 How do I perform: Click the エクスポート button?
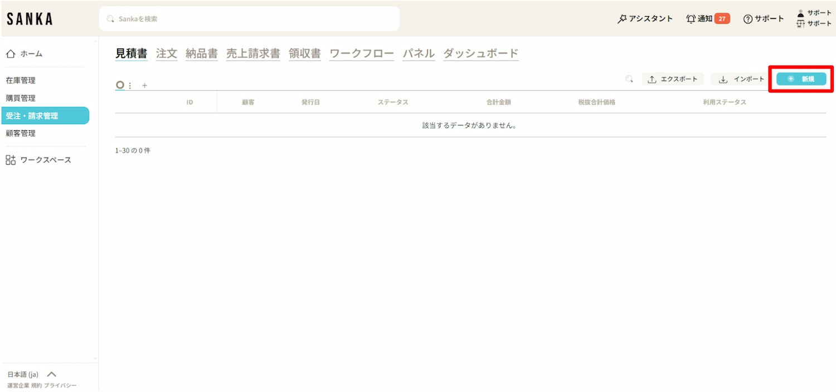(x=673, y=79)
